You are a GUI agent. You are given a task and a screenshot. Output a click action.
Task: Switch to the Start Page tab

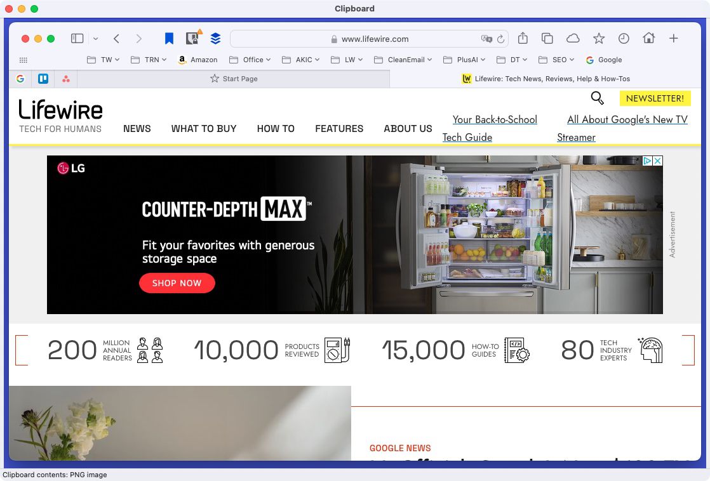click(x=234, y=79)
